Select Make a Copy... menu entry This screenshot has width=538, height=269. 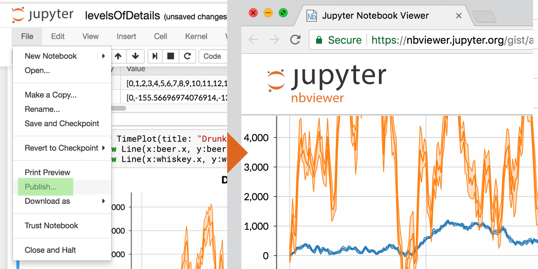(62, 95)
